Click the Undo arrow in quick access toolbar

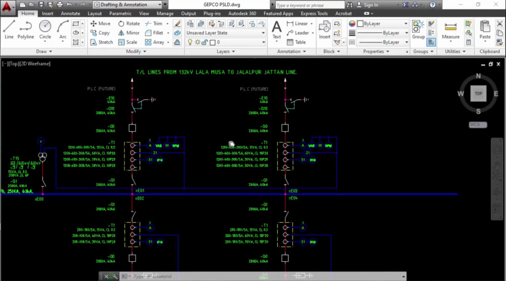tap(69, 5)
